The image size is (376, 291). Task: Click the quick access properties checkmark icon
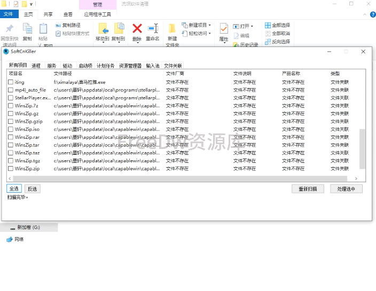16,4
